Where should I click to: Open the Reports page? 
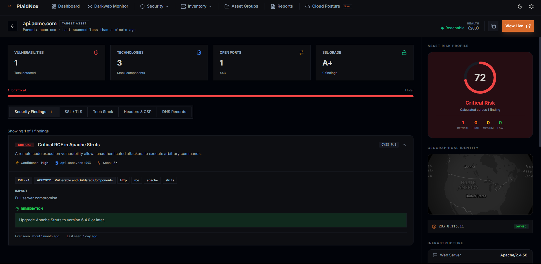coord(282,6)
